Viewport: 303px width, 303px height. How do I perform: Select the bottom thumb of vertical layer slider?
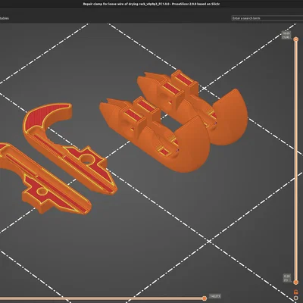click(x=295, y=282)
